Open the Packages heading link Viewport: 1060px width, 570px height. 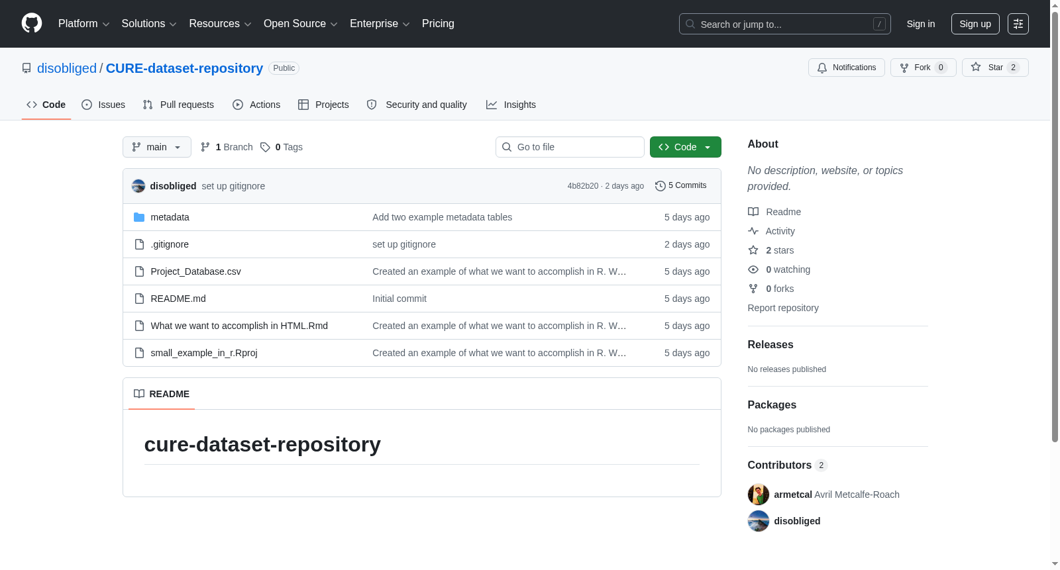click(772, 405)
